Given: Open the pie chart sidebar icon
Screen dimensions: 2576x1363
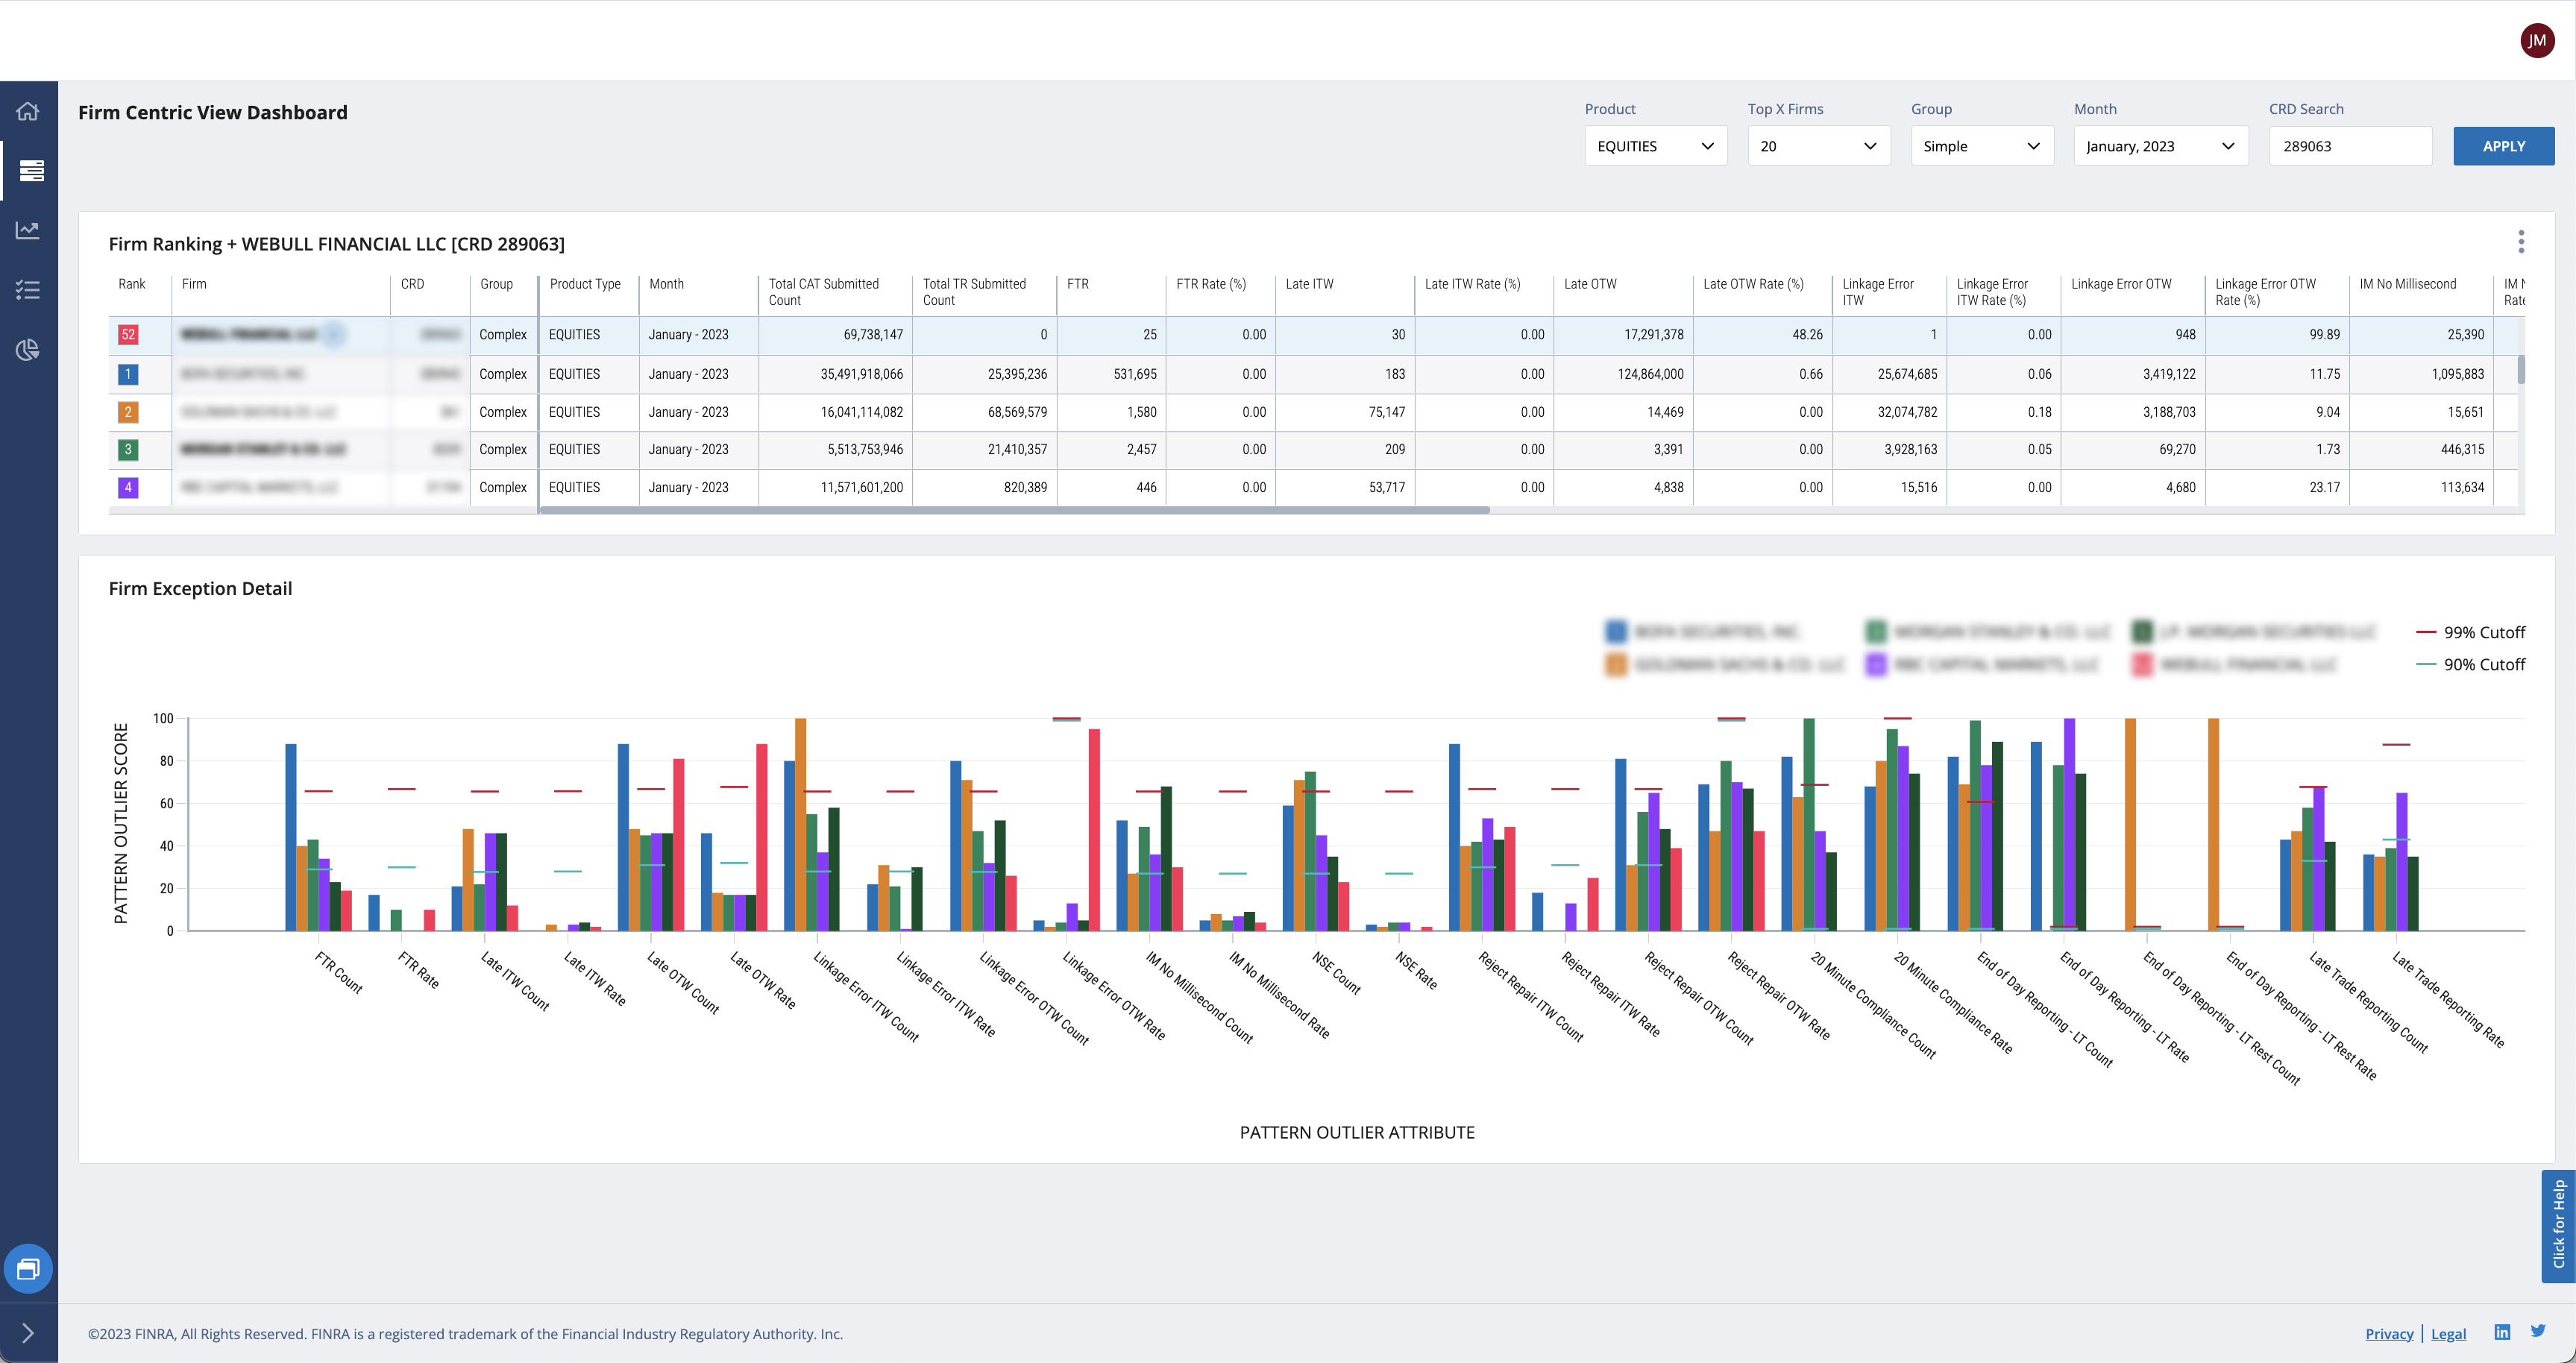Looking at the screenshot, I should 28,350.
